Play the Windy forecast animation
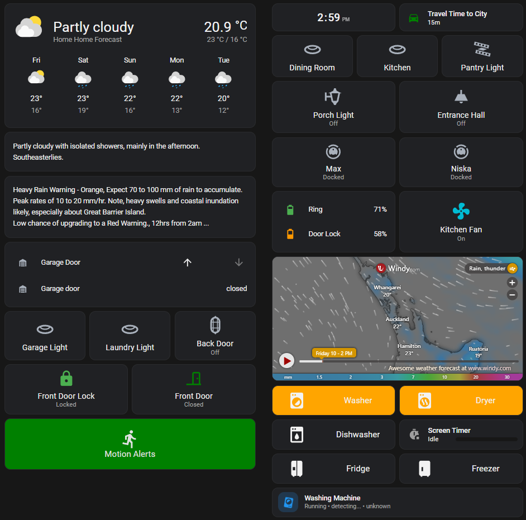 tap(287, 361)
